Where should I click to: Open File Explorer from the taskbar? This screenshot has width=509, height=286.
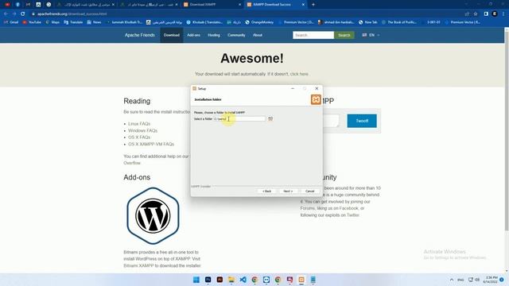pos(231,280)
